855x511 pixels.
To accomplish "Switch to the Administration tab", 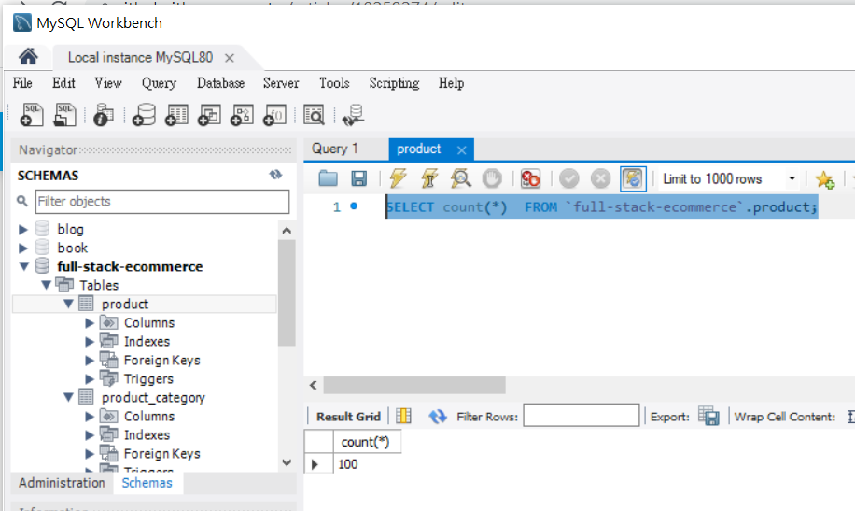I will (x=62, y=483).
